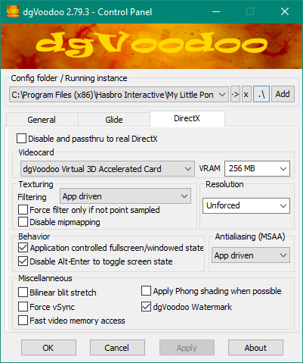The width and height of the screenshot is (303, 363).
Task: Click the '.\' current folder button
Action: point(261,95)
